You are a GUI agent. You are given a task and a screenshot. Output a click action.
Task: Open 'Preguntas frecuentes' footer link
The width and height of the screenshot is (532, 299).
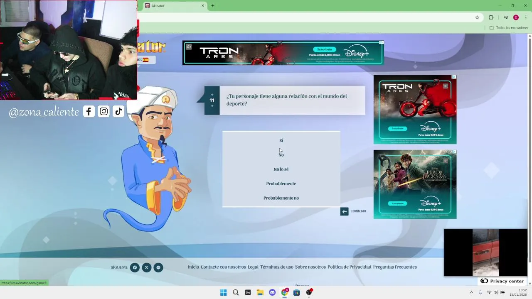395,267
